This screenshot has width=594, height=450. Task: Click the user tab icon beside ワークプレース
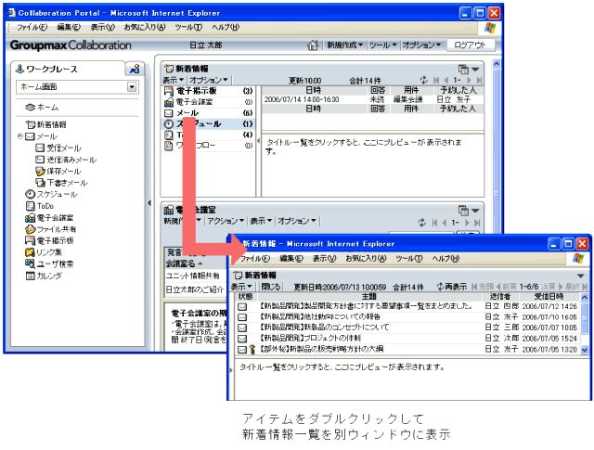pyautogui.click(x=135, y=70)
